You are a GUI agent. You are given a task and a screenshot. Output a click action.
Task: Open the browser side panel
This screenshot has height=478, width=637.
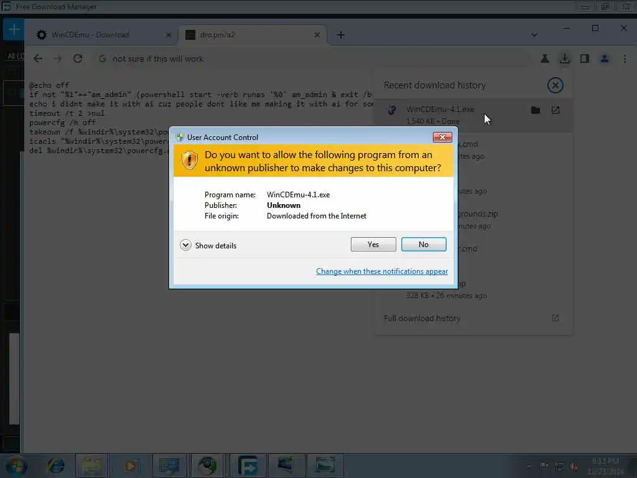[585, 59]
